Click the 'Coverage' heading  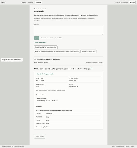pos(39,106)
